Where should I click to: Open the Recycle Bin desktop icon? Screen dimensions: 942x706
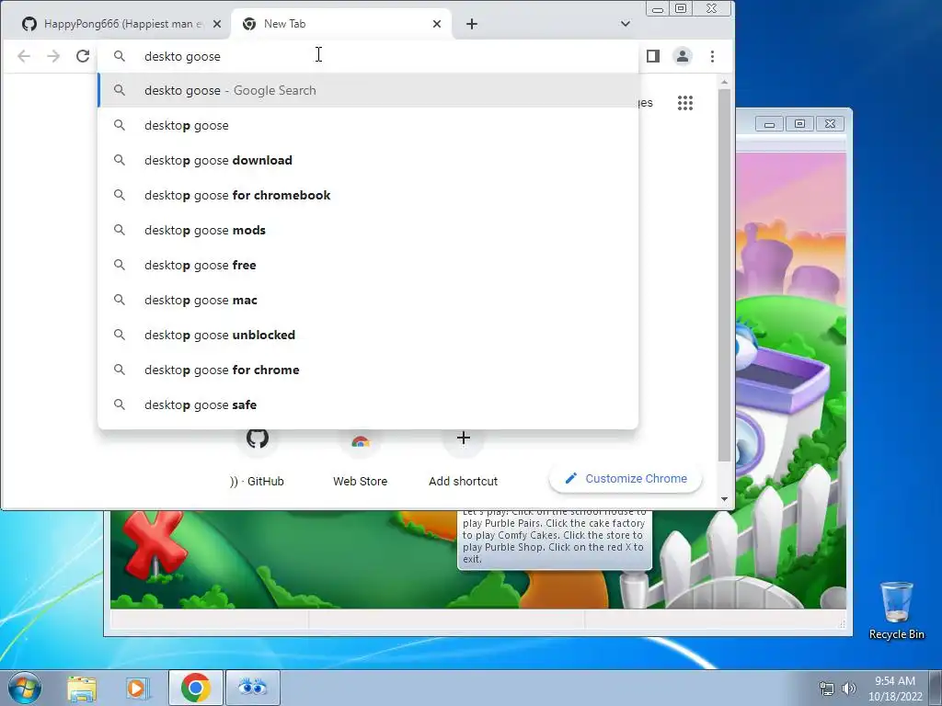896,610
